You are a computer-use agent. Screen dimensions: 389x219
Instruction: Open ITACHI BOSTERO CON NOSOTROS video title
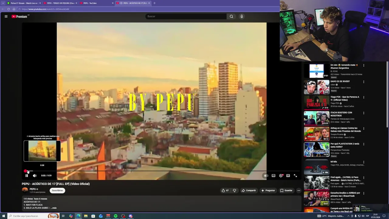341,114
